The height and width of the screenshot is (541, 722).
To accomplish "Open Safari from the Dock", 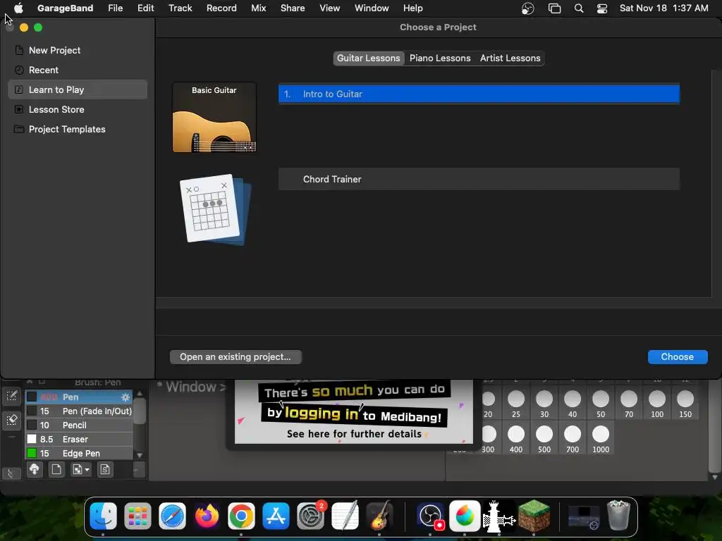I will pos(172,516).
